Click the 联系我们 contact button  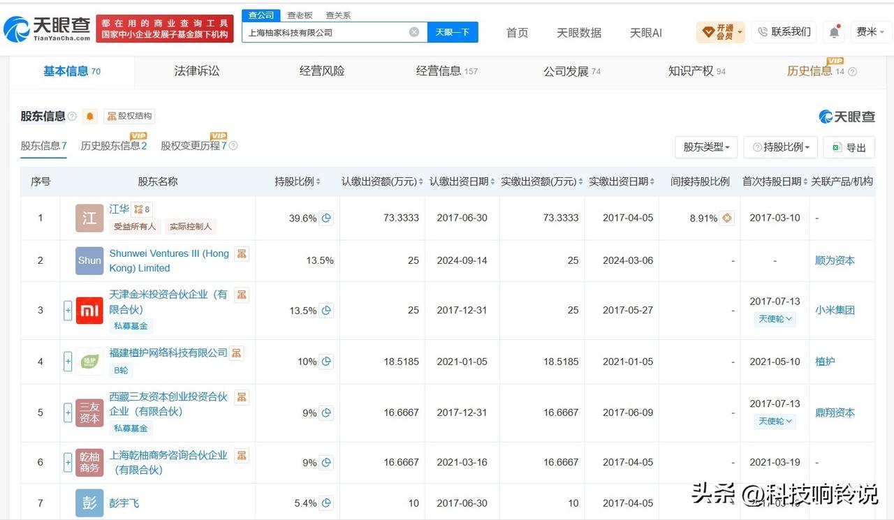click(x=785, y=32)
